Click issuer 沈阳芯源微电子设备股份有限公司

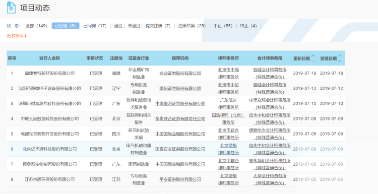coord(50,89)
